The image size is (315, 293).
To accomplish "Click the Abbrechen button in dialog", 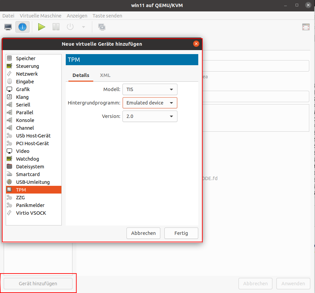I will point(143,233).
